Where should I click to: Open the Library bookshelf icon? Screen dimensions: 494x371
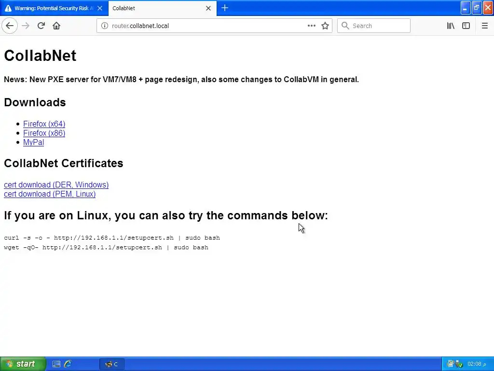point(451,26)
